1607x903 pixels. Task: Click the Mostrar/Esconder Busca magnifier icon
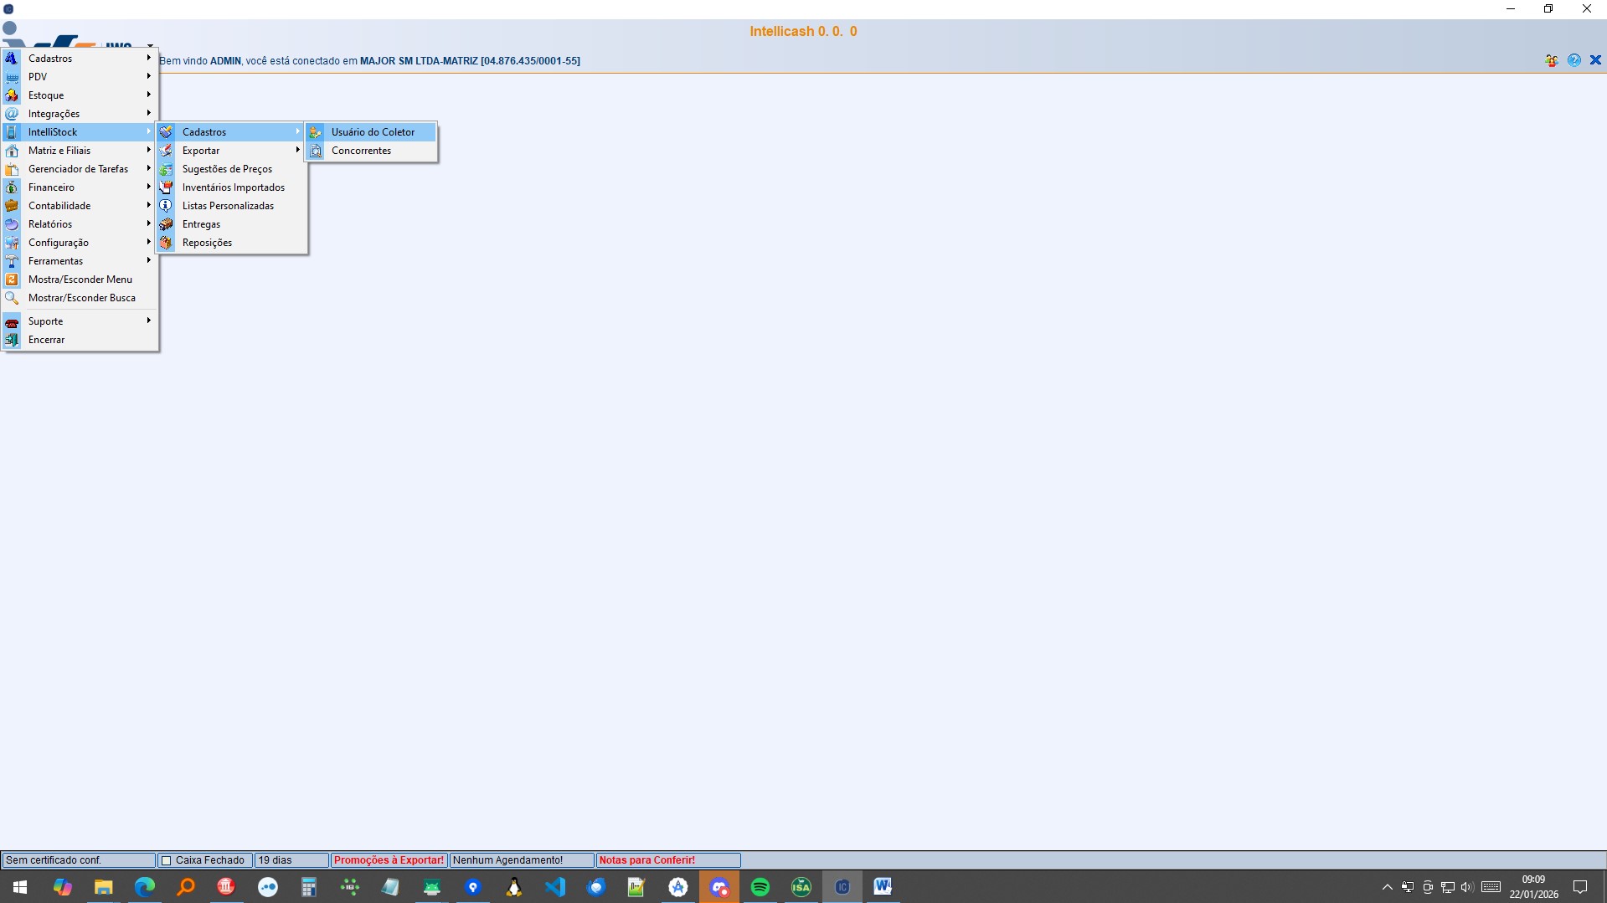pos(12,298)
